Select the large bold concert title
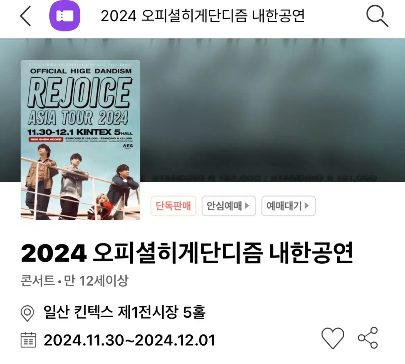 tap(187, 253)
